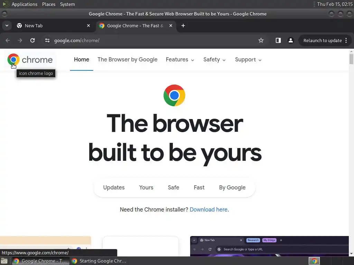Expand the Safety dropdown menu

[x=214, y=59]
